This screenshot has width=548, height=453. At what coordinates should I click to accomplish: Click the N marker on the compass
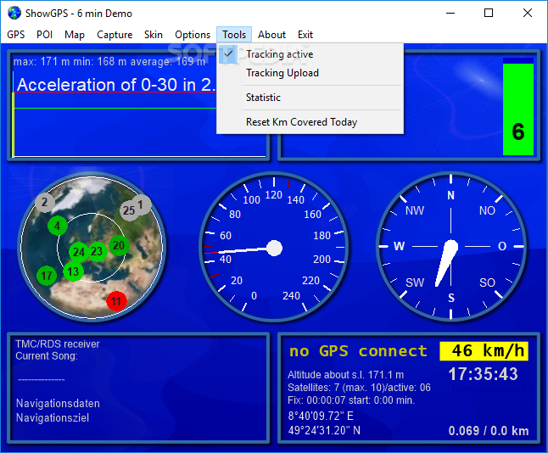click(x=450, y=195)
